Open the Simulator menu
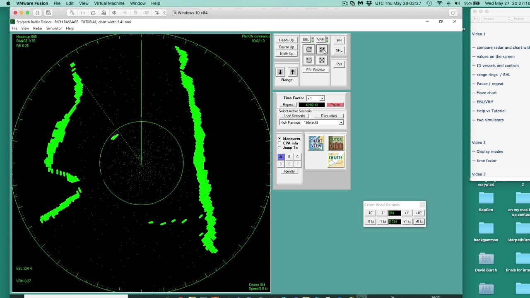The height and width of the screenshot is (298, 530). (x=54, y=29)
